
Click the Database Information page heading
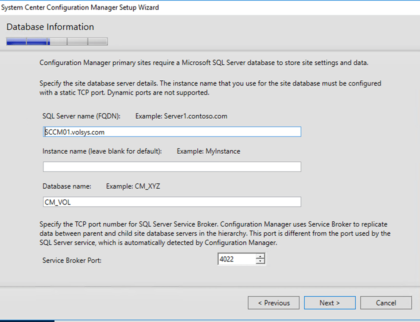click(50, 27)
